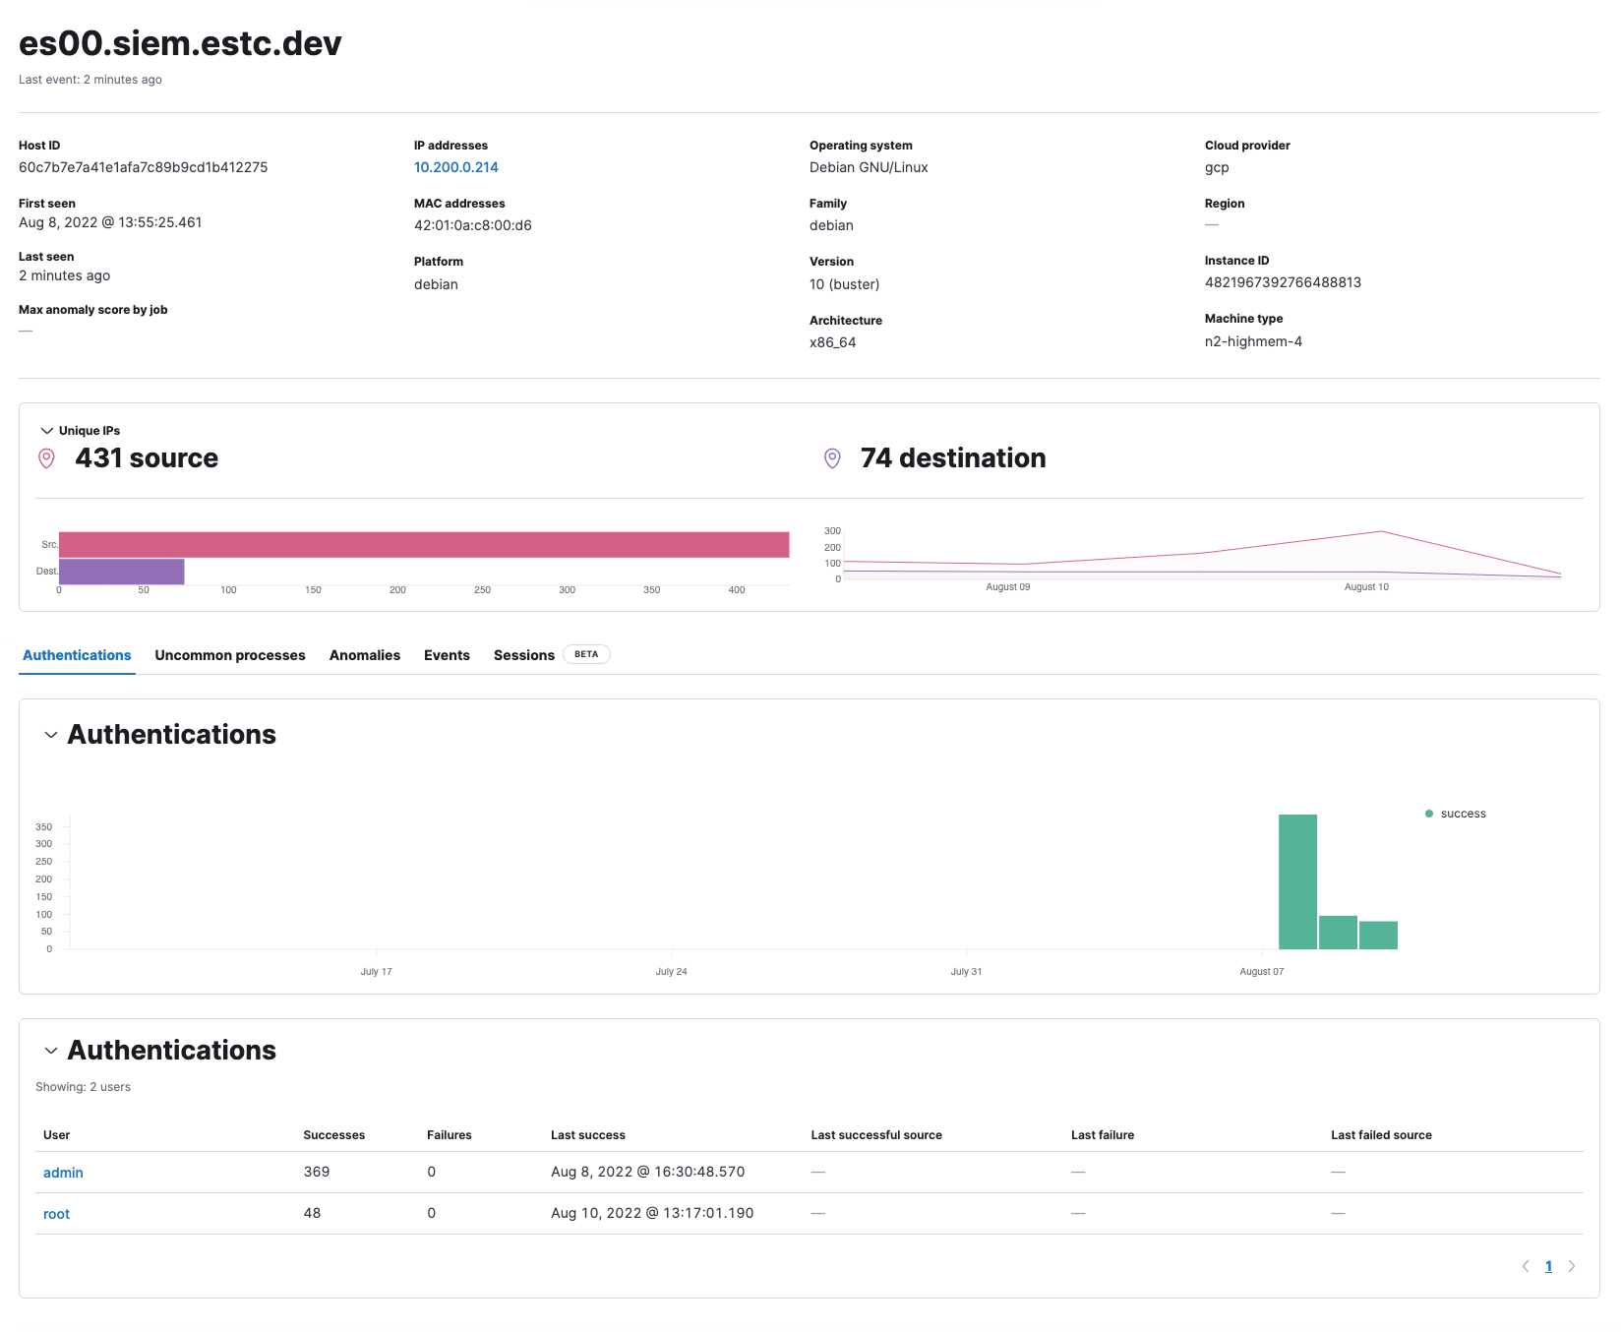Collapse the Authentications histogram panel
This screenshot has width=1621, height=1332.
(51, 735)
